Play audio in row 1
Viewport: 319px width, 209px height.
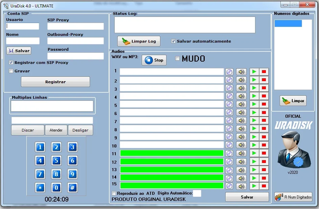(254, 72)
